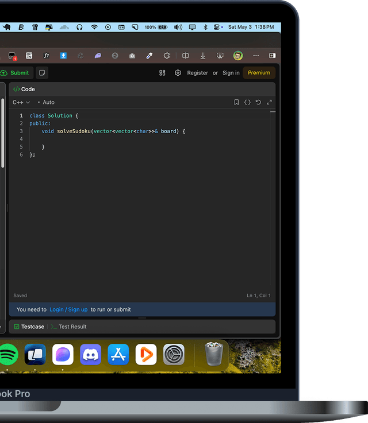Click the extension icon with red badge

click(12, 56)
